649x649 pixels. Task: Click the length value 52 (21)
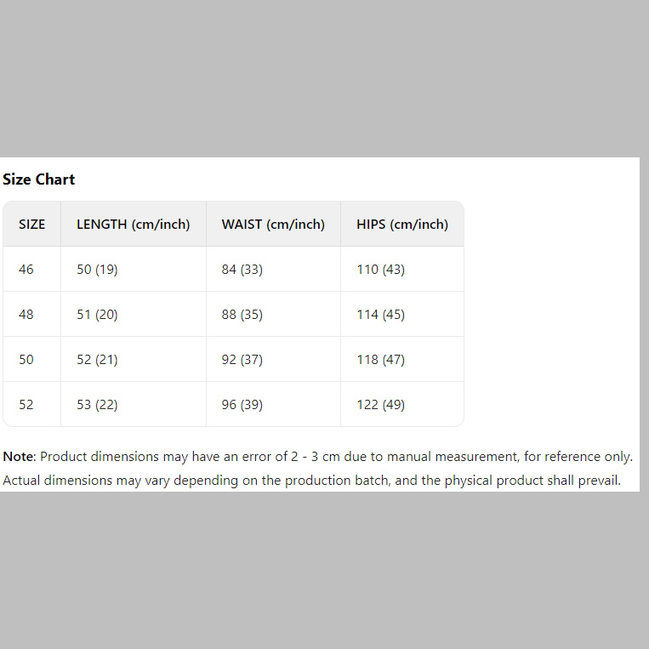click(x=97, y=360)
